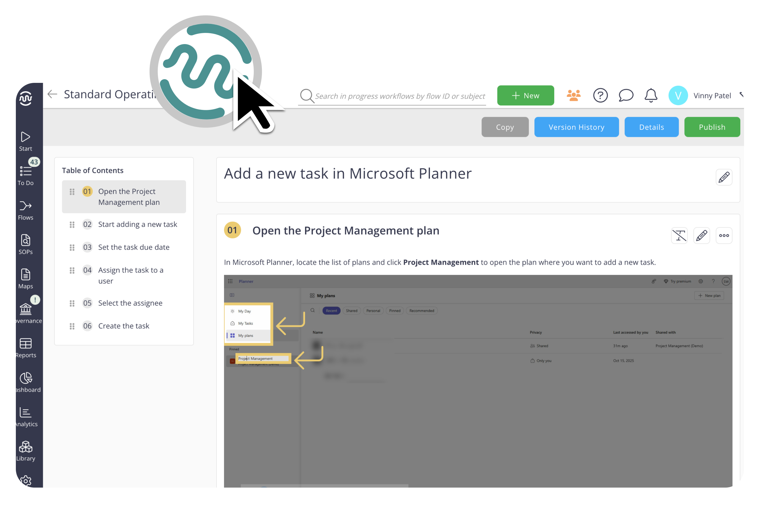The width and height of the screenshot is (758, 527).
Task: Click the text format icon on step 01
Action: (x=679, y=236)
